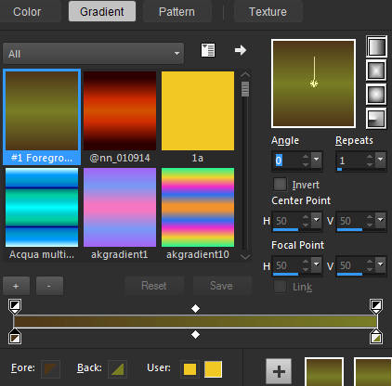Click the top-left transparency stop marker
Image resolution: width=392 pixels, height=386 pixels.
coord(15,305)
